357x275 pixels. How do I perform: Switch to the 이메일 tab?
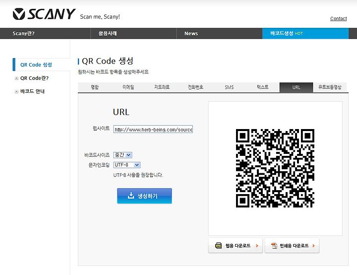[128, 87]
